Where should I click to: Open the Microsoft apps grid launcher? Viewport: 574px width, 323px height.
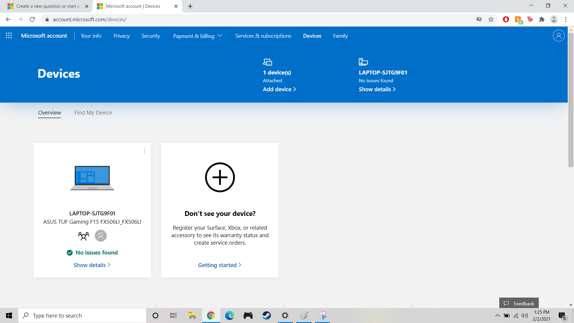[9, 36]
